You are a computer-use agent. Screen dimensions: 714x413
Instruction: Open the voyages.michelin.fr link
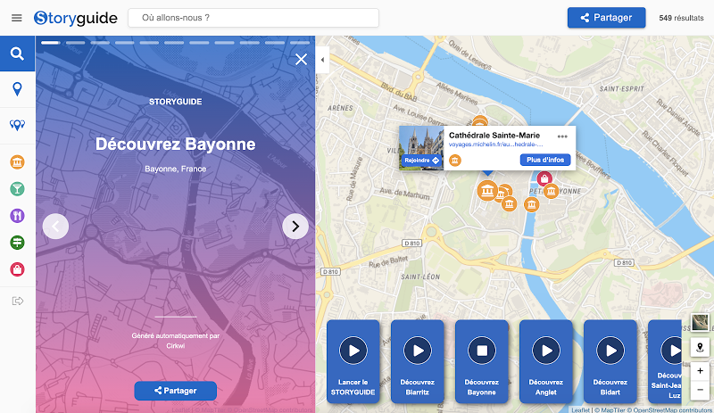(x=495, y=145)
